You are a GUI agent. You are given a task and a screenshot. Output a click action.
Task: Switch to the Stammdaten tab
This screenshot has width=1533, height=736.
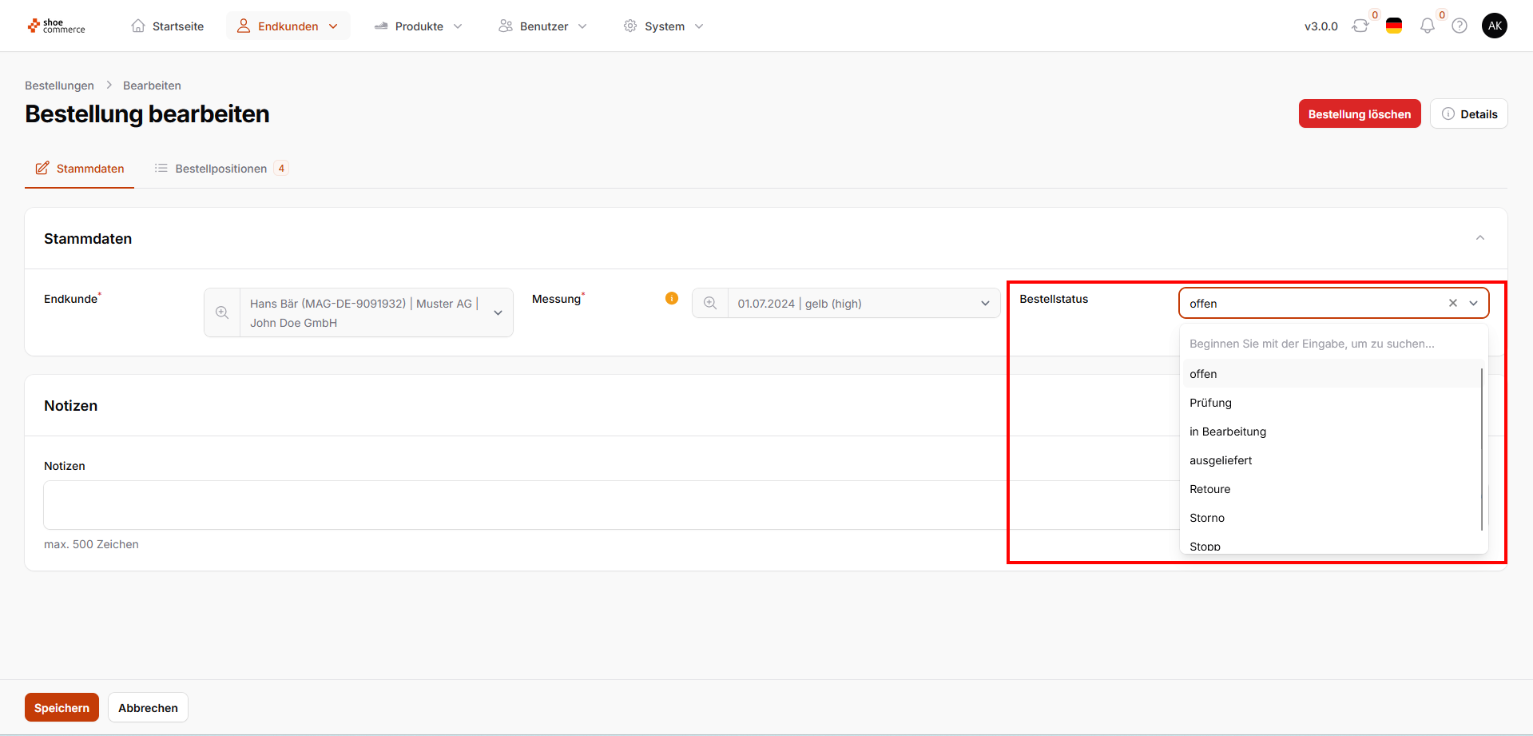[80, 169]
